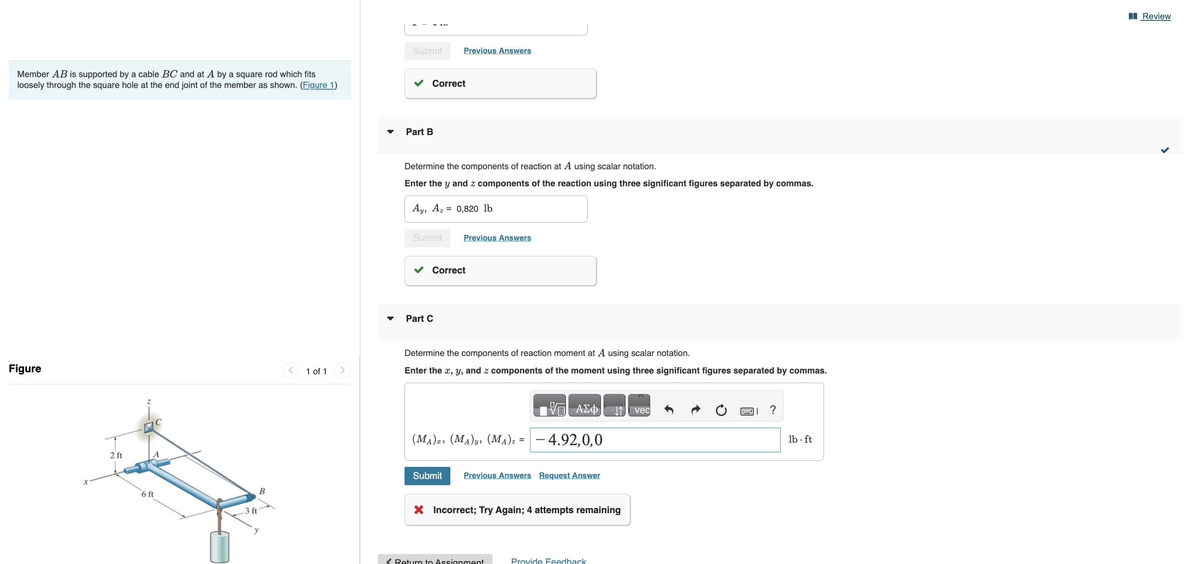The image size is (1201, 564).
Task: Click Request Answer link
Action: click(569, 476)
